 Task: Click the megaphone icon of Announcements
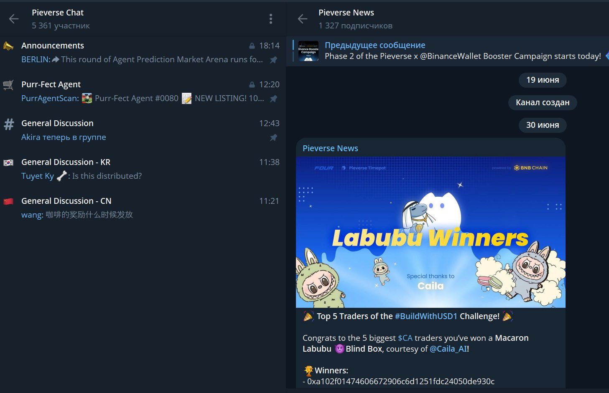click(x=8, y=46)
